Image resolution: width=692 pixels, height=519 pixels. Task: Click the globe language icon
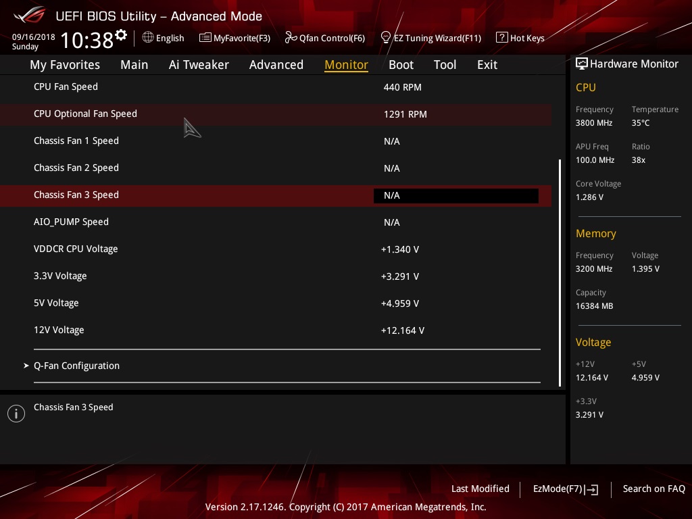[x=148, y=37]
